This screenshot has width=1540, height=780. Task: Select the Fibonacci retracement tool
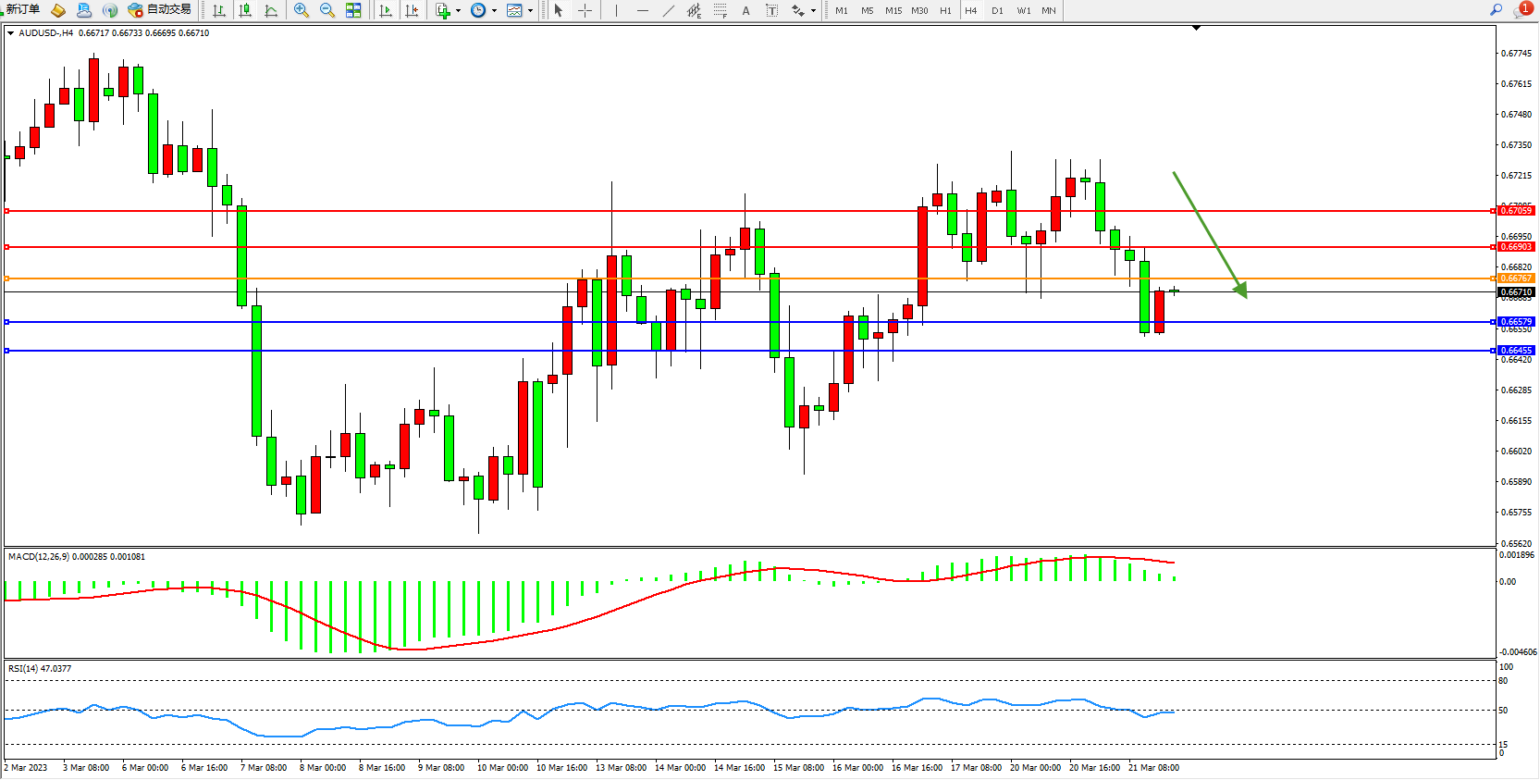pyautogui.click(x=720, y=10)
